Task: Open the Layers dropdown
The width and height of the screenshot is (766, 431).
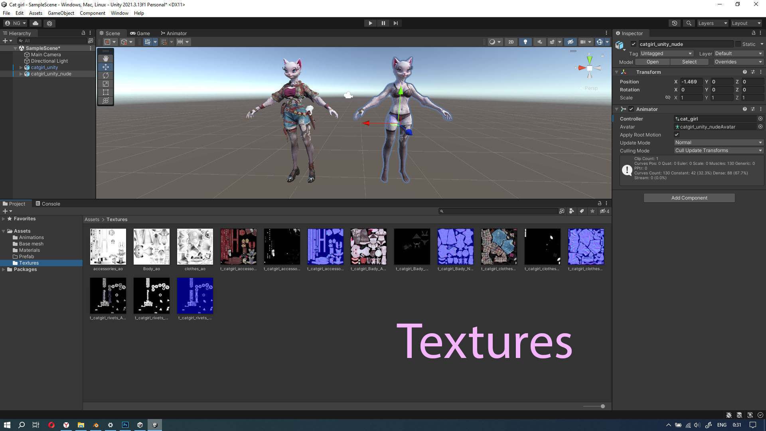Action: click(x=712, y=23)
